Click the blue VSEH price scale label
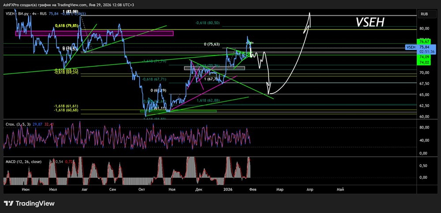441x213 pixels. (x=411, y=47)
